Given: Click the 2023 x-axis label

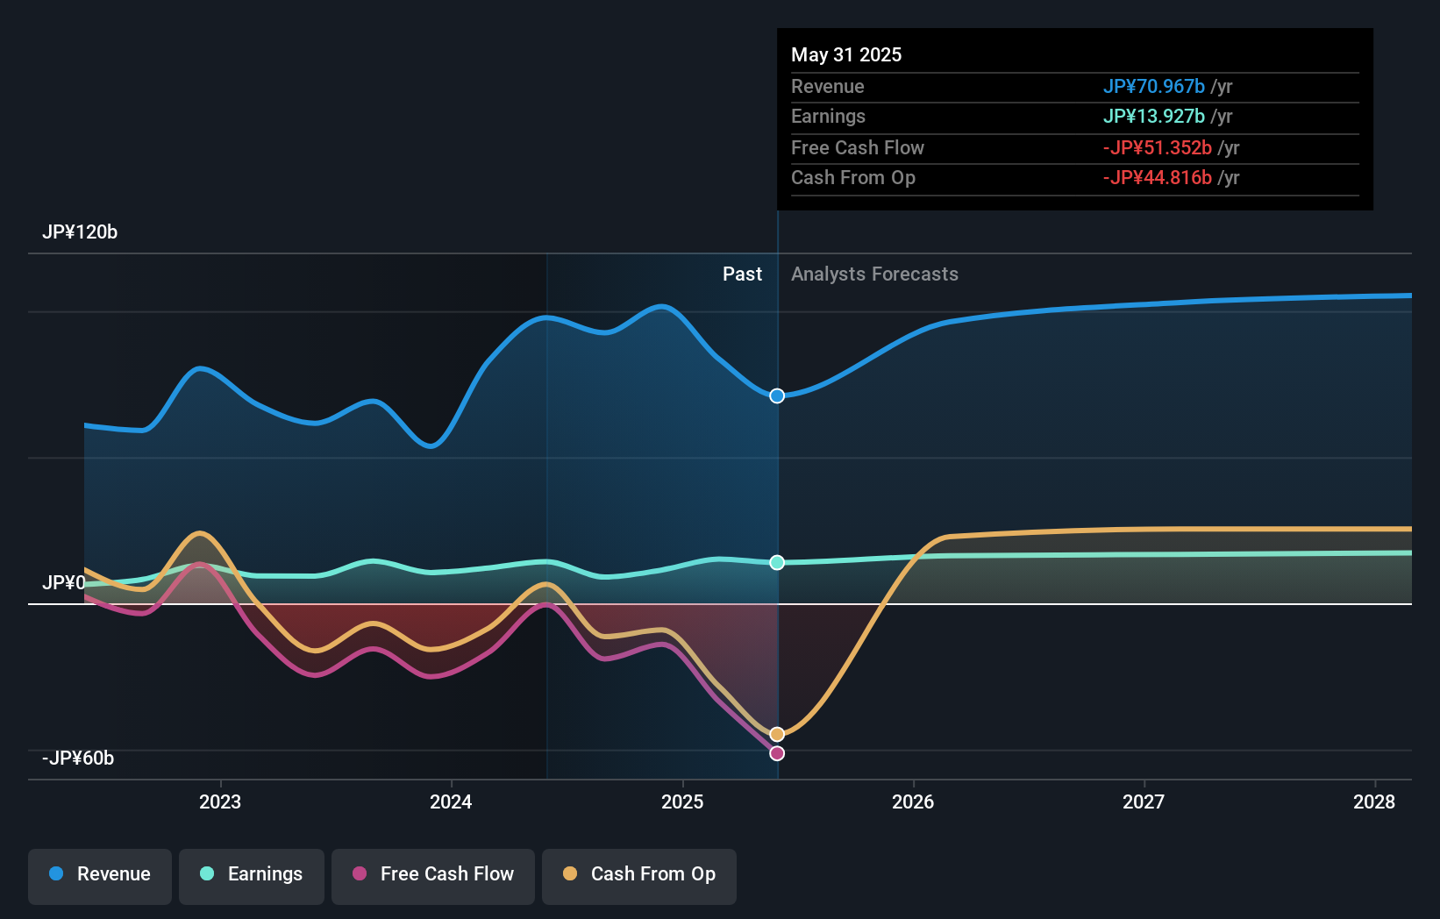Looking at the screenshot, I should [220, 801].
